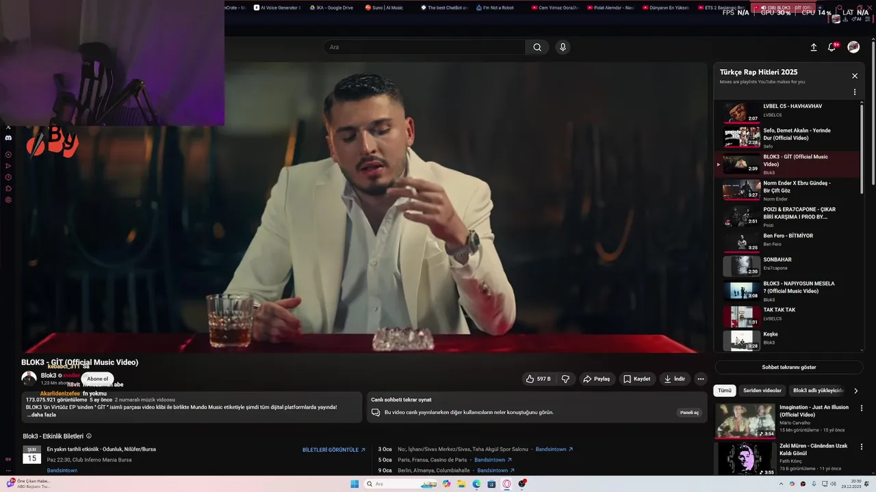Open Microsoft Edge from taskbar
The width and height of the screenshot is (876, 492).
point(477,484)
